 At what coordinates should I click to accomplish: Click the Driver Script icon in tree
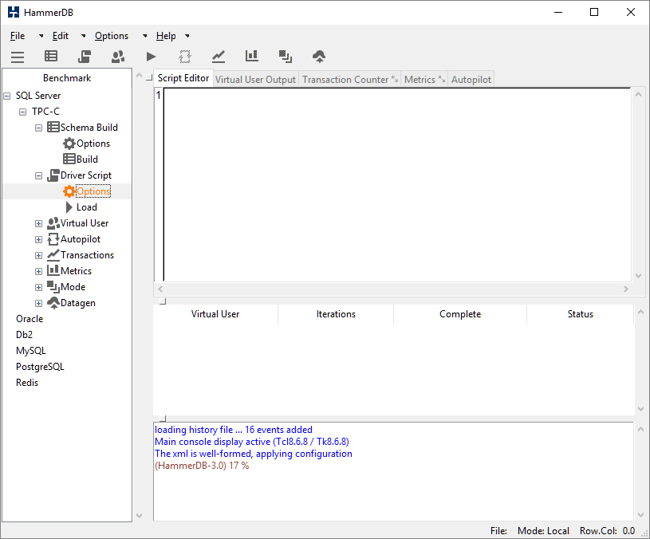[x=53, y=175]
